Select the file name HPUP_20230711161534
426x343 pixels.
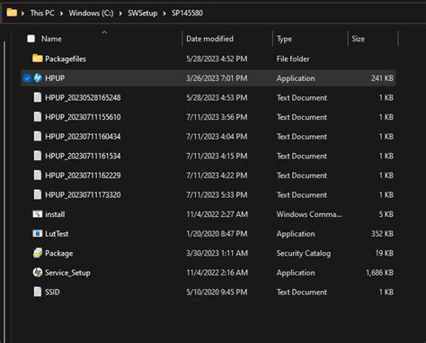(x=83, y=156)
